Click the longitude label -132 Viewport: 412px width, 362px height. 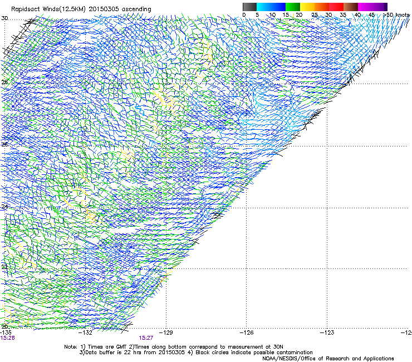coord(86,332)
